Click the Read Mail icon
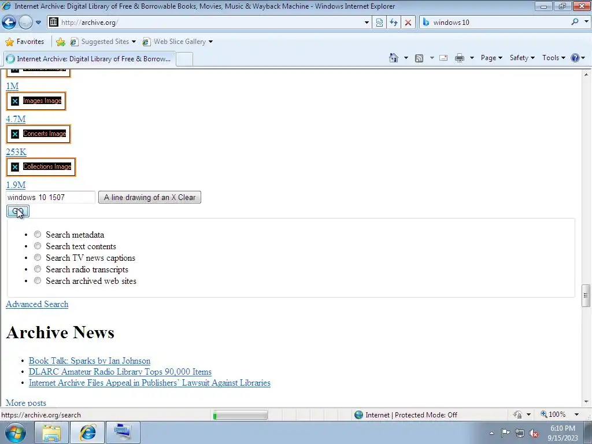Viewport: 592px width, 444px height. [x=443, y=58]
